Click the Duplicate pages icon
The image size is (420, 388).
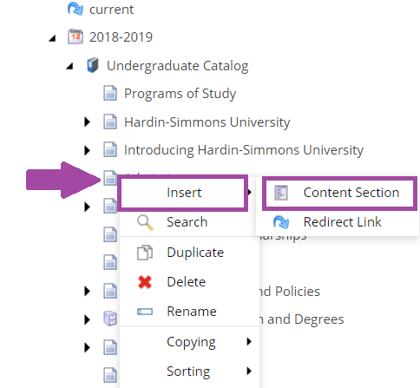145,253
